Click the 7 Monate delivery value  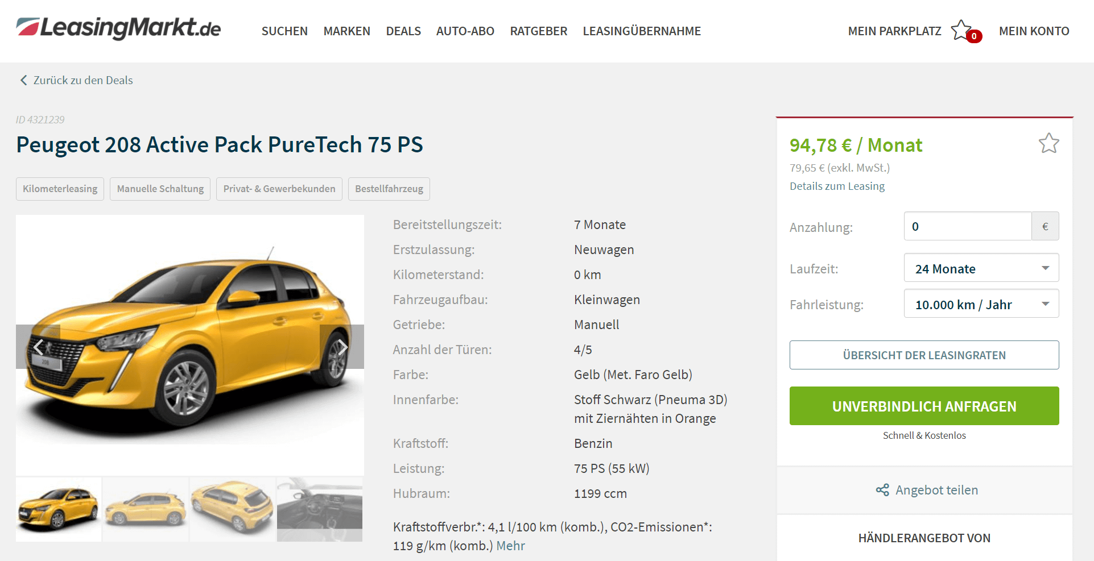[x=600, y=225]
